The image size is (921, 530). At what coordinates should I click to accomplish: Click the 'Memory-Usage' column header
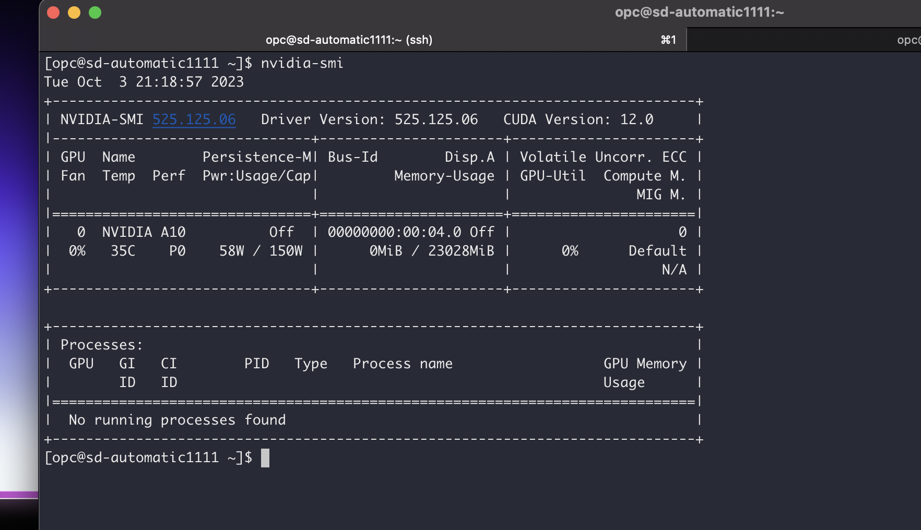[x=444, y=176]
